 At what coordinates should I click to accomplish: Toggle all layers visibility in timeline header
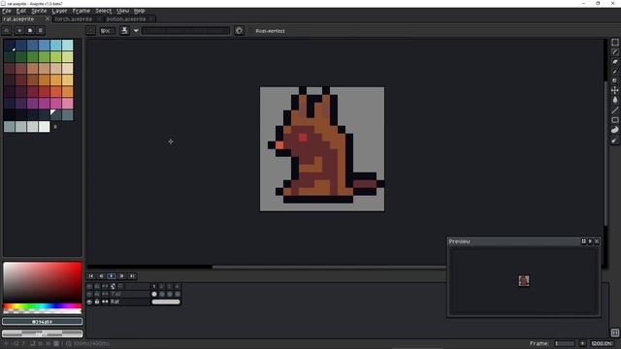tap(89, 286)
